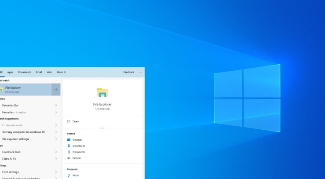Viewport: 325px width, 179px height.
Task: Click the Open window icon
Action: click(x=69, y=121)
